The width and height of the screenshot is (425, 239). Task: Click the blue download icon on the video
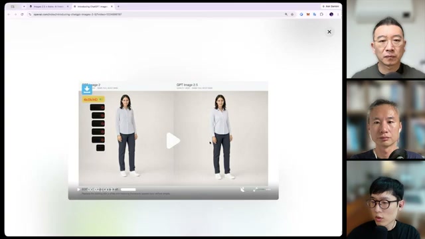tap(87, 89)
